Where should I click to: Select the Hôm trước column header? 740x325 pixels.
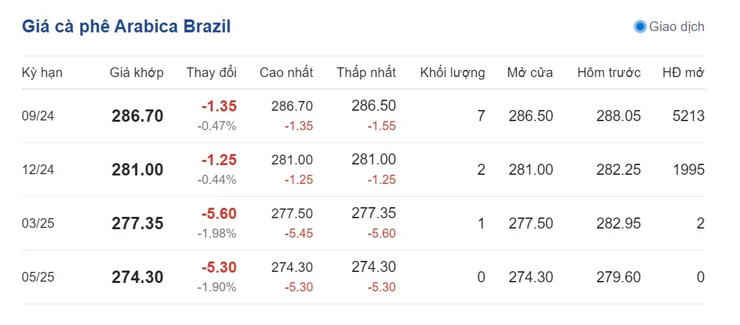[609, 73]
